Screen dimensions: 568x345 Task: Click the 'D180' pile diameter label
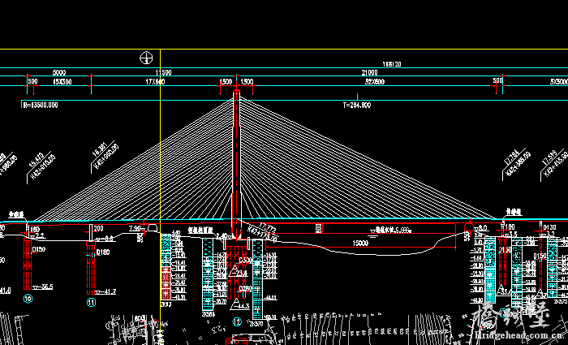point(103,252)
